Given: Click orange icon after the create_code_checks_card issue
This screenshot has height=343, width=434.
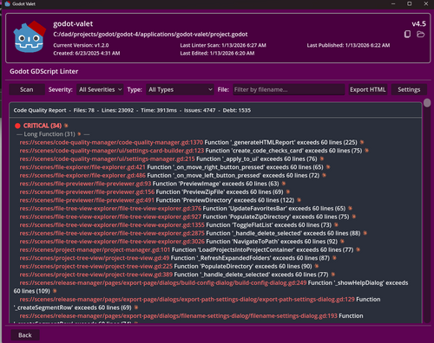Looking at the screenshot, I should pos(366,151).
